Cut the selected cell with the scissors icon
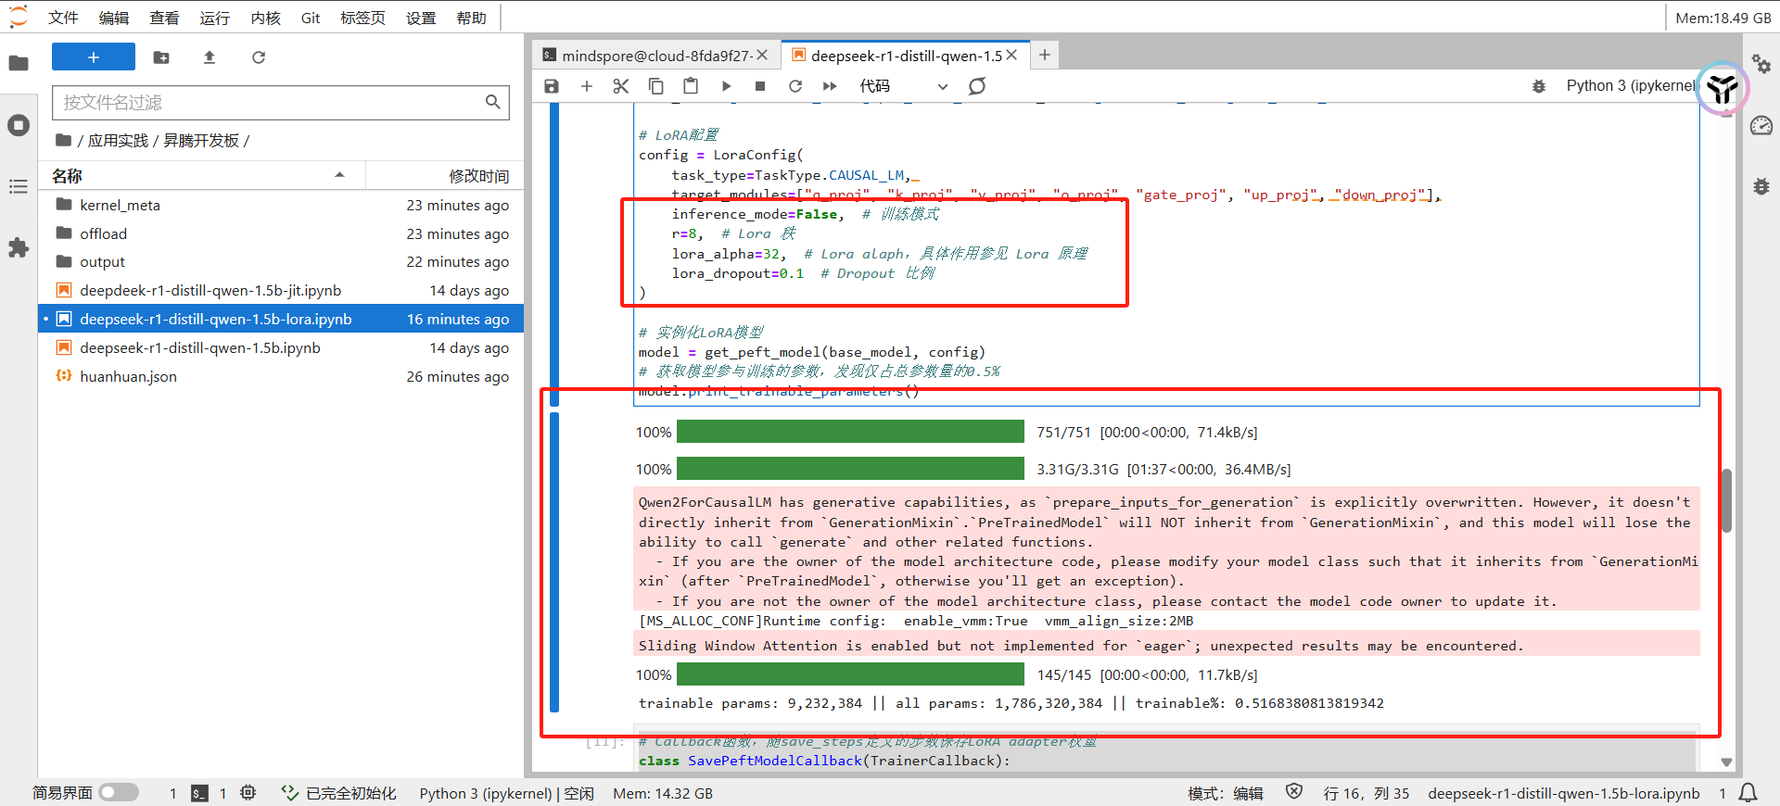1780x806 pixels. [621, 86]
